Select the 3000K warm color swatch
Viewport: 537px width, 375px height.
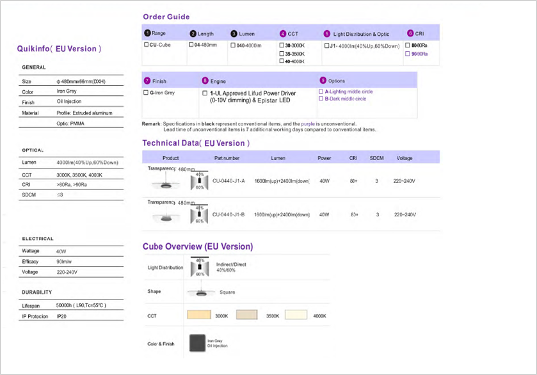[x=198, y=315]
